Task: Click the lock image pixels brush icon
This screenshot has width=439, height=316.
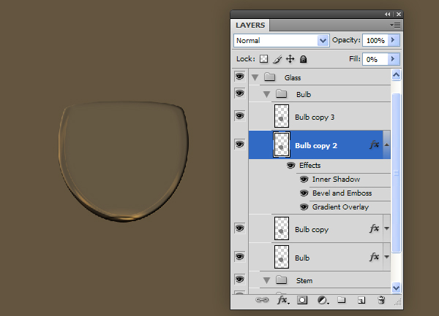Action: [x=277, y=59]
